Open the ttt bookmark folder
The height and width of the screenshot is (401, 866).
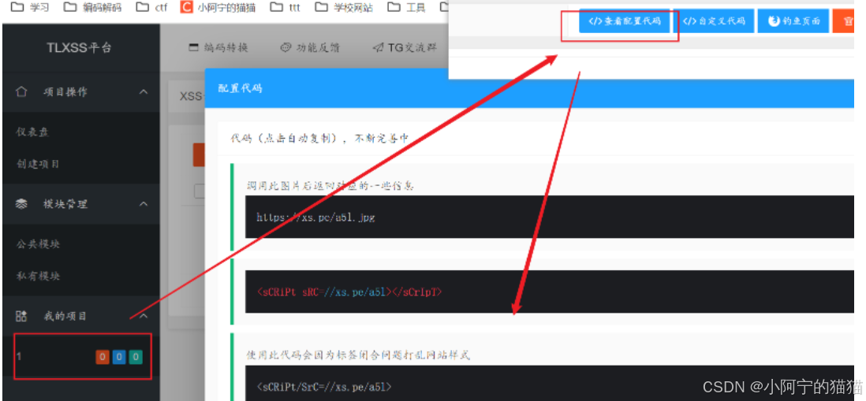pos(286,8)
